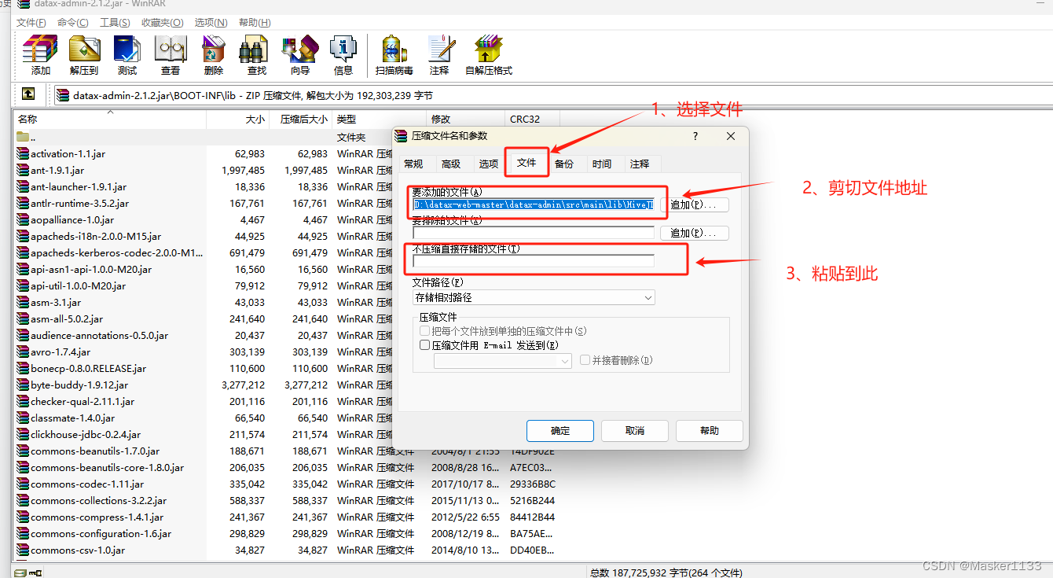Click Append button for files to add
Viewport: 1053px width, 578px height.
pyautogui.click(x=695, y=204)
